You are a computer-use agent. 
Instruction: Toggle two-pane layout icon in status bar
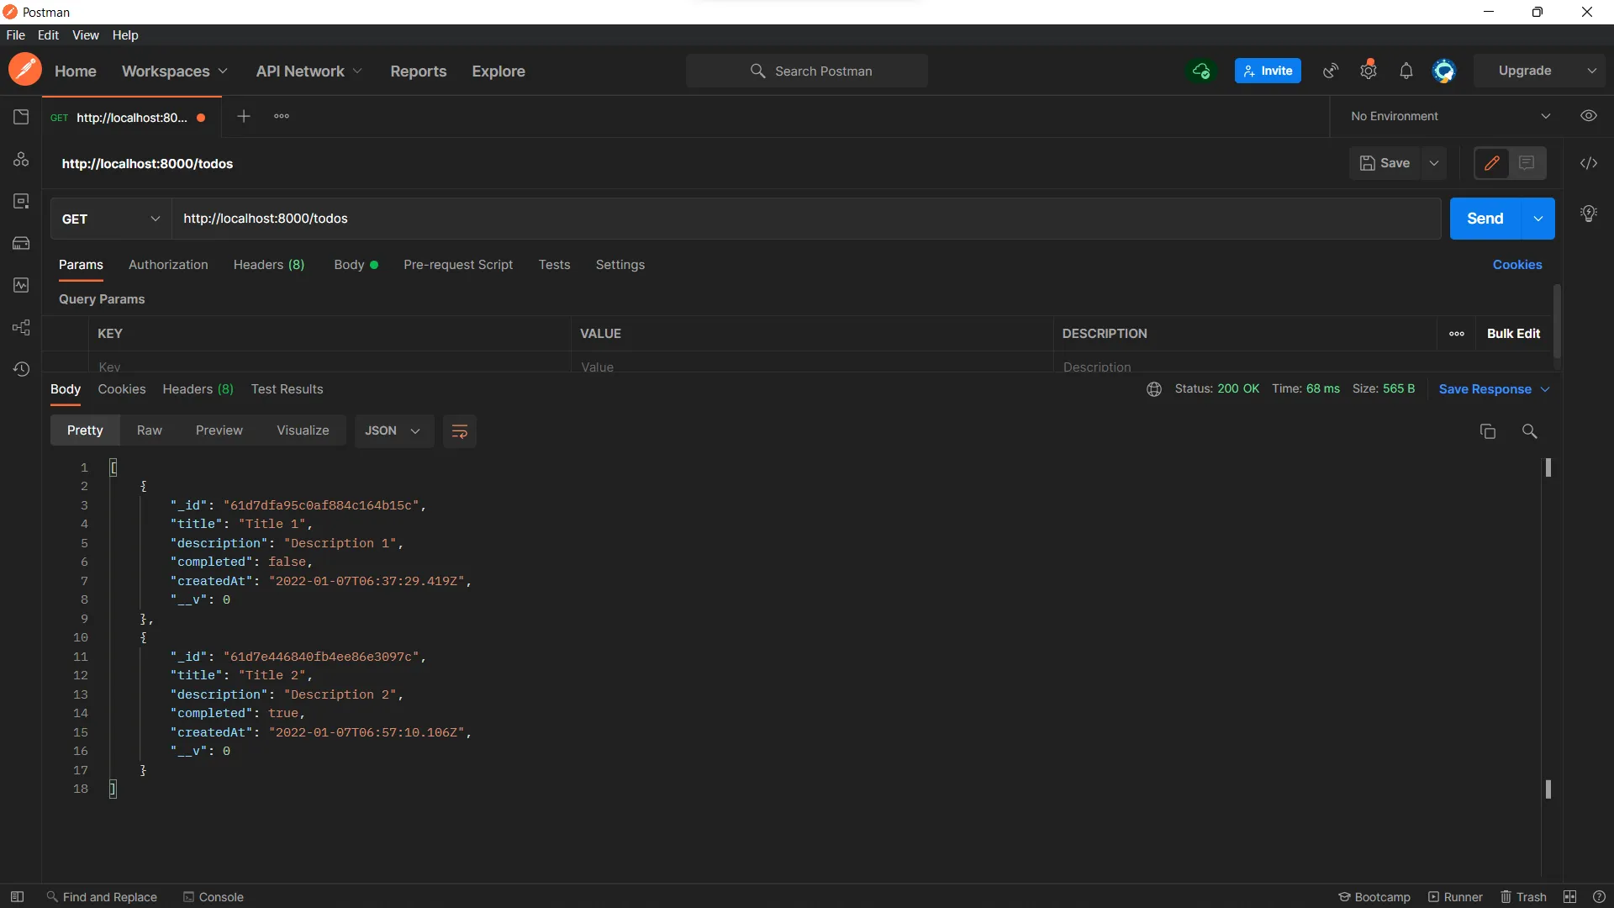[x=1570, y=897]
